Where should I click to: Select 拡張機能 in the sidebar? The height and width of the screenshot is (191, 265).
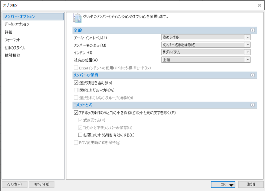point(12,55)
